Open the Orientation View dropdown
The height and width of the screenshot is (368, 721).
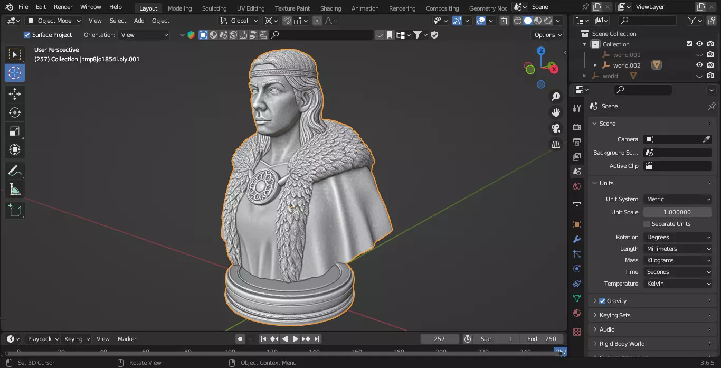144,35
